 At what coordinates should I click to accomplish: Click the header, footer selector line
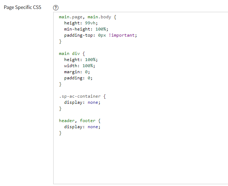[80, 121]
